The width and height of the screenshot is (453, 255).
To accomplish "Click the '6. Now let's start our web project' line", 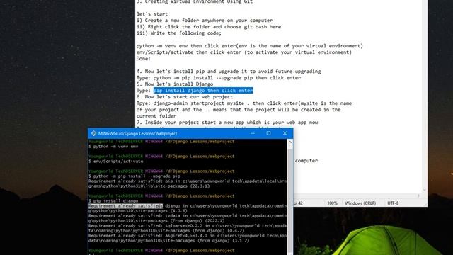I will coord(185,97).
